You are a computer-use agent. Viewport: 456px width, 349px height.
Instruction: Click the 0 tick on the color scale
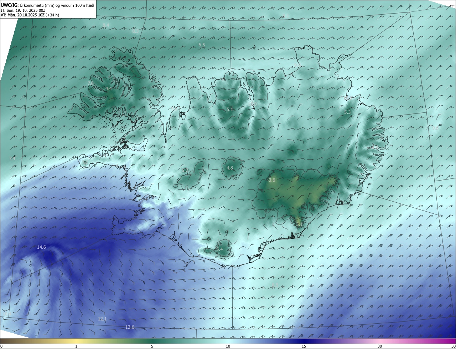click(x=1, y=346)
